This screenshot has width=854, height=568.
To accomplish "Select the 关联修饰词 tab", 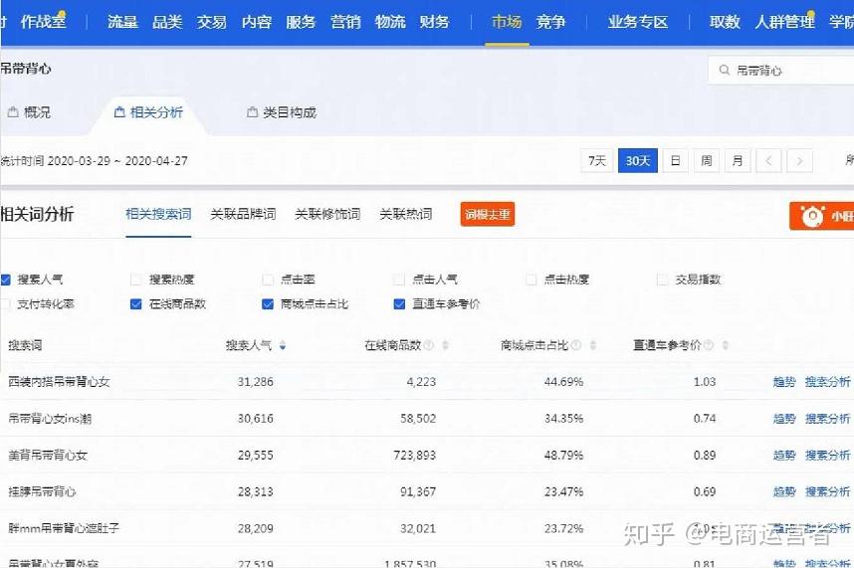I will (x=327, y=214).
